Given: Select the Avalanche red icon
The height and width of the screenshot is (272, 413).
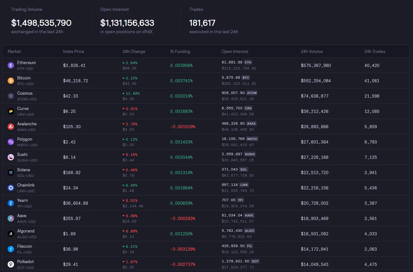Looking at the screenshot, I should (11, 127).
